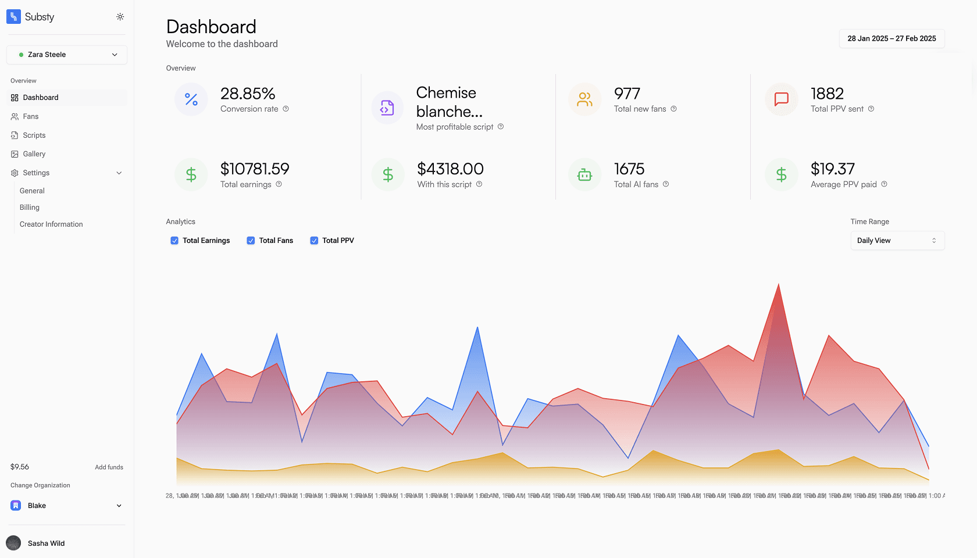Open General settings
The image size is (977, 558).
point(32,191)
